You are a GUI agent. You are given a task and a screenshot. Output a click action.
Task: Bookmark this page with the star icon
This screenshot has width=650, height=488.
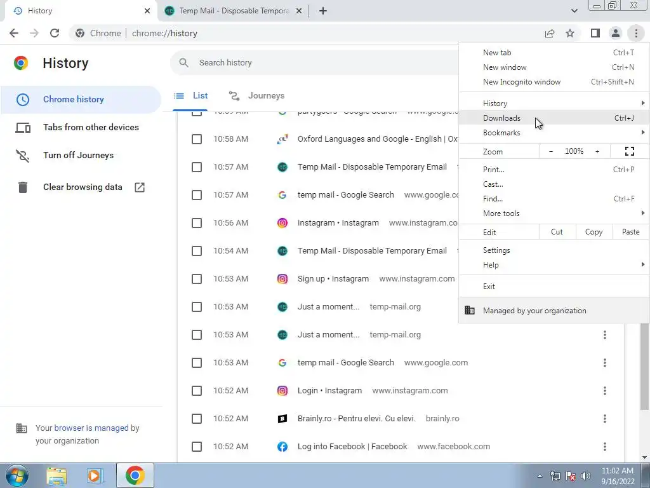coord(570,33)
